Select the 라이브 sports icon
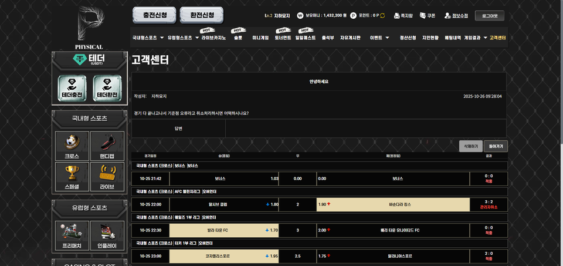Image resolution: width=563 pixels, height=266 pixels. [107, 177]
